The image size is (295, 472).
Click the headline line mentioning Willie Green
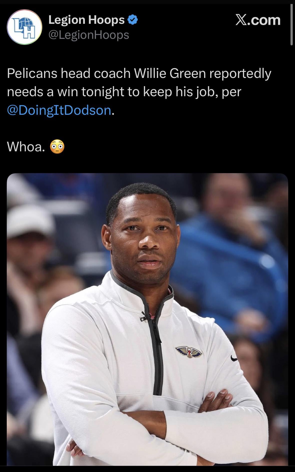139,73
